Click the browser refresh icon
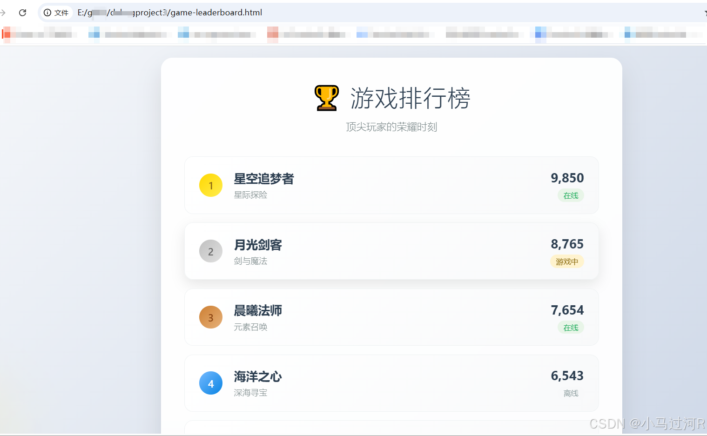Viewport: 707px width, 436px height. pyautogui.click(x=22, y=13)
